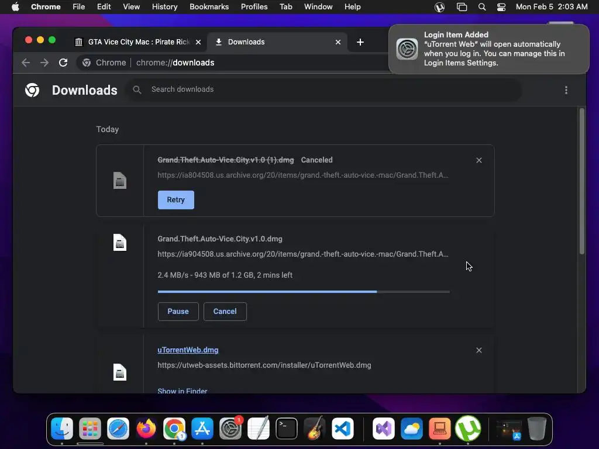Screen dimensions: 599x449
Task: Open Finder from the Dock
Action: (62, 429)
